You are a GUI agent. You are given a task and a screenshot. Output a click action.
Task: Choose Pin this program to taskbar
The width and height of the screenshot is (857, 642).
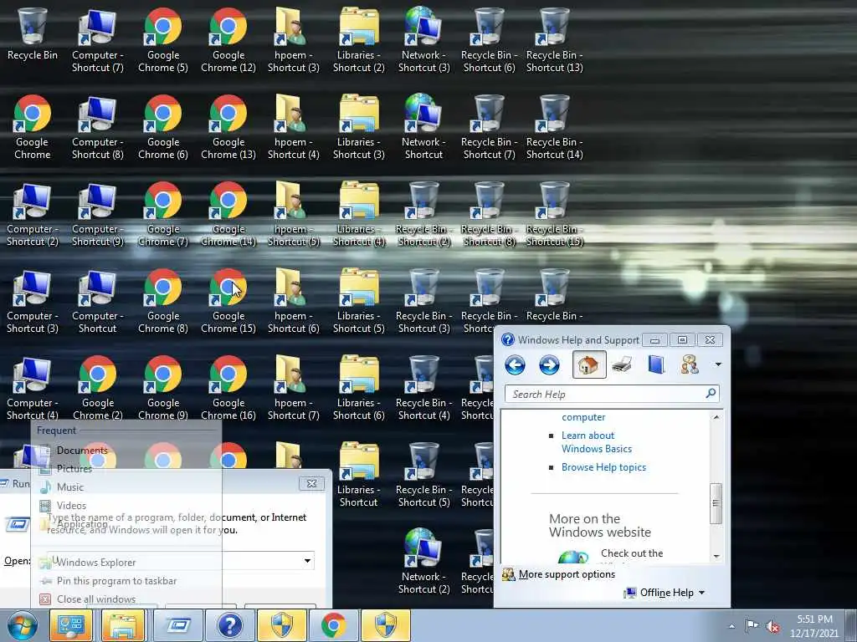tap(116, 581)
